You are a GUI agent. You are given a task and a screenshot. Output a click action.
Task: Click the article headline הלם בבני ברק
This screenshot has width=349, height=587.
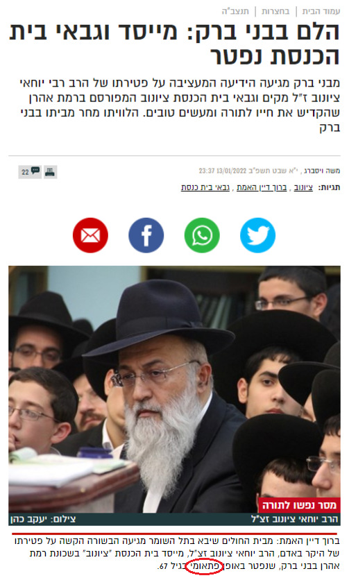(175, 44)
